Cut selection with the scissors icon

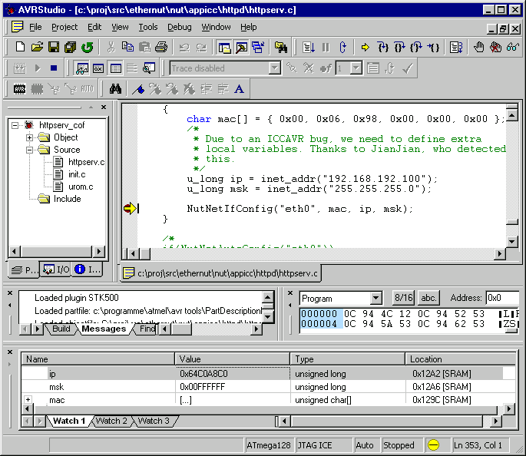coord(111,48)
